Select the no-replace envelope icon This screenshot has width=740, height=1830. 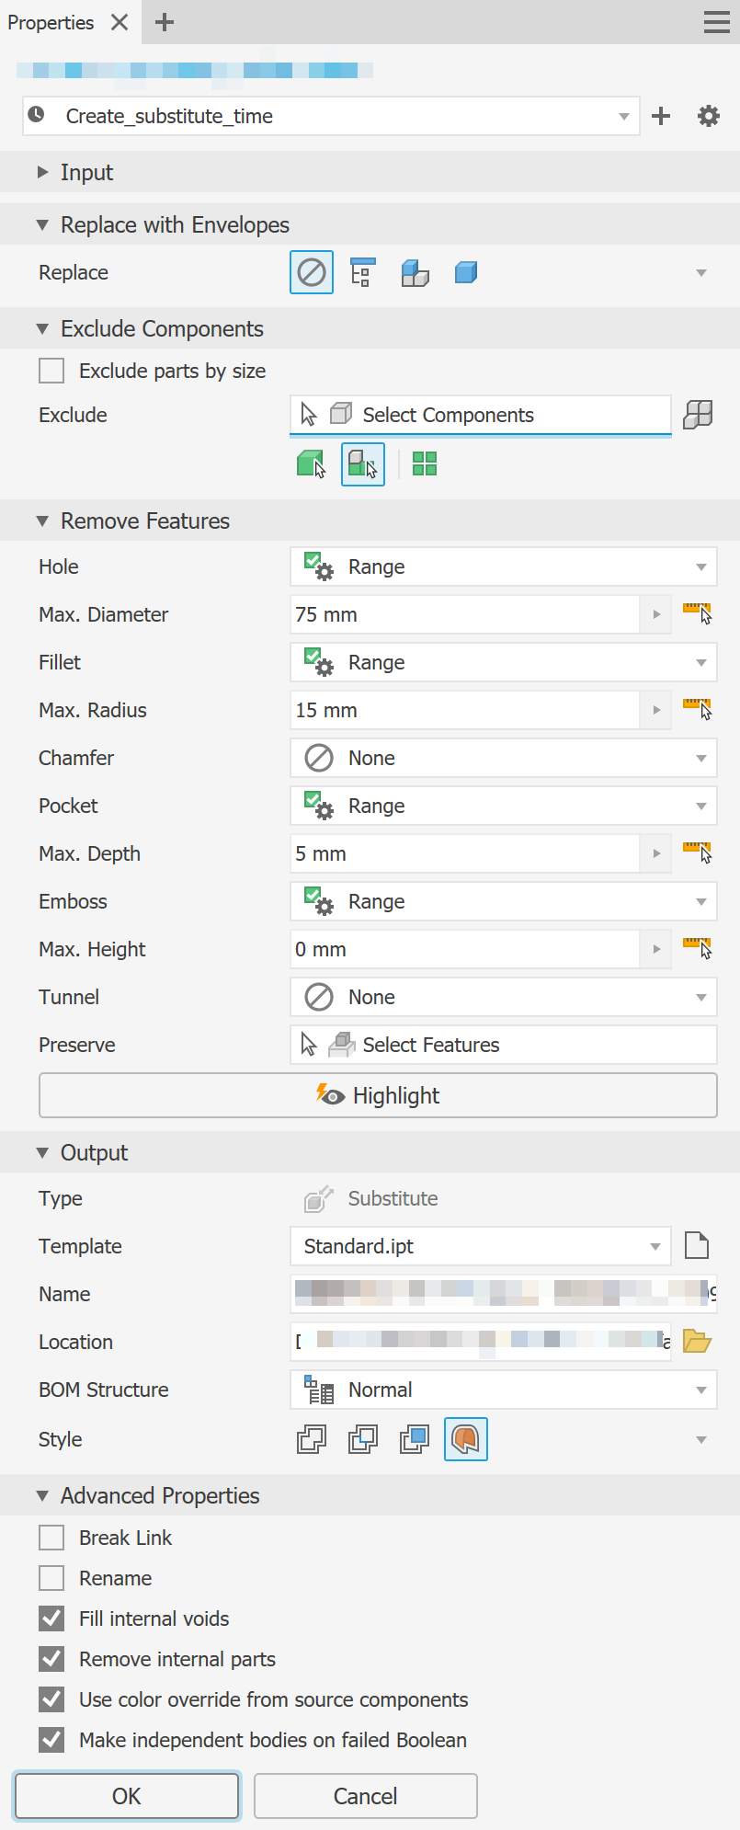click(x=312, y=273)
